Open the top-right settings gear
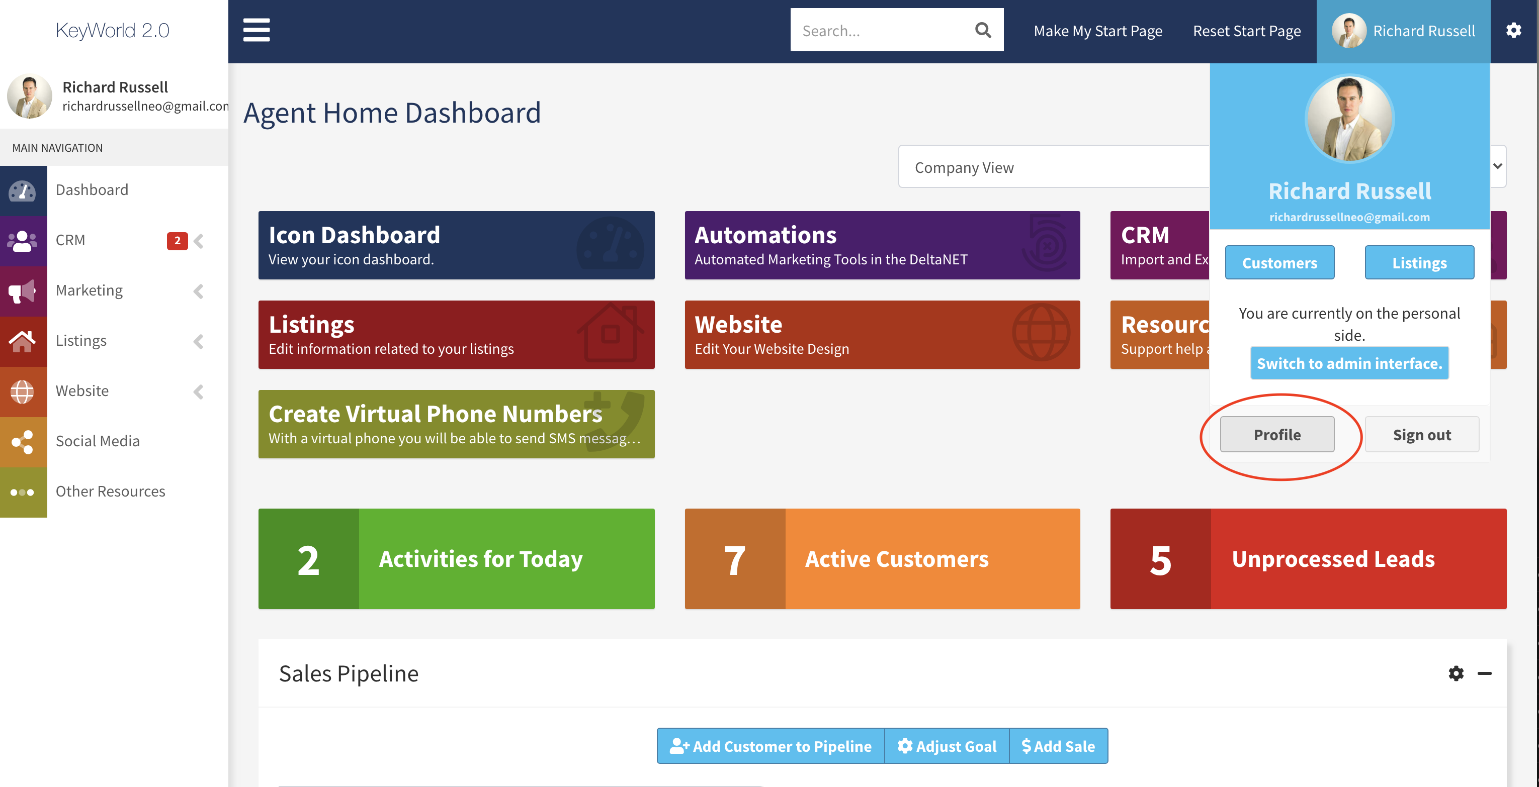The width and height of the screenshot is (1539, 787). 1513,31
